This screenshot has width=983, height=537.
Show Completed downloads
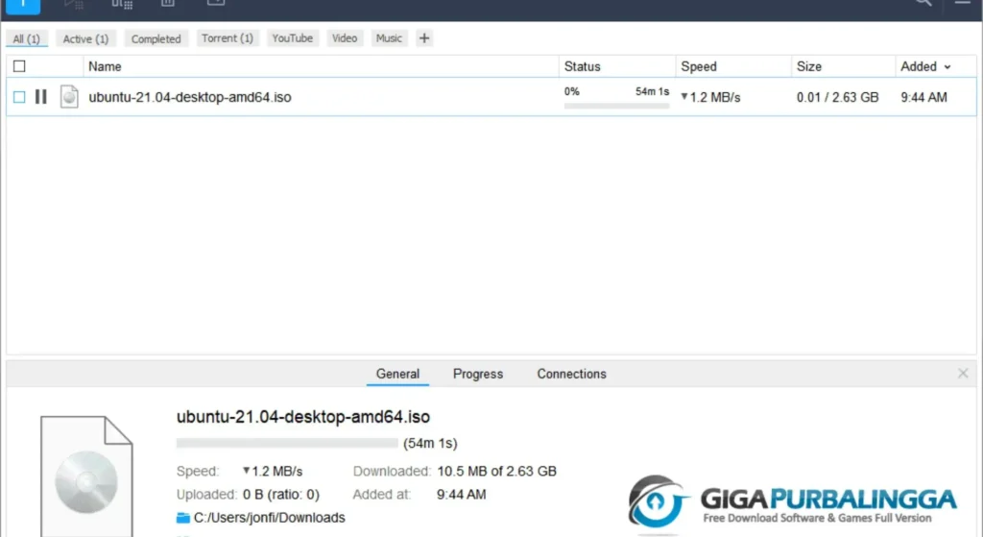[x=156, y=38]
